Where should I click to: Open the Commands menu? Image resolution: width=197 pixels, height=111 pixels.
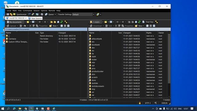(x=27, y=10)
